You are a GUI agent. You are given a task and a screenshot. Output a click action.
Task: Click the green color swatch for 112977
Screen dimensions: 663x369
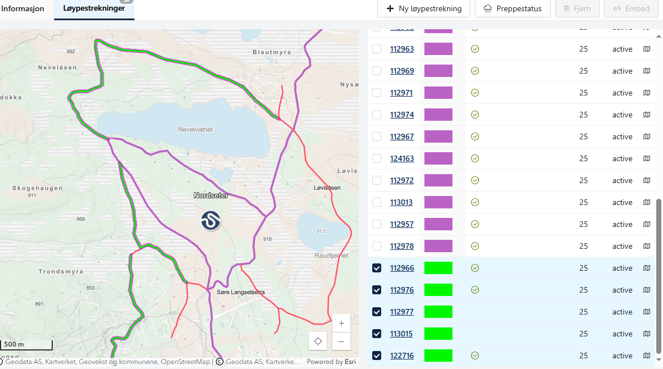click(x=438, y=312)
